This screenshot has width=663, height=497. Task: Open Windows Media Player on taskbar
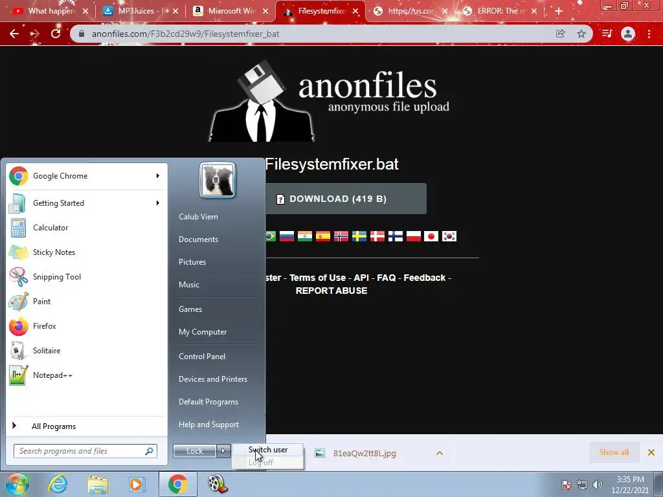(x=137, y=484)
